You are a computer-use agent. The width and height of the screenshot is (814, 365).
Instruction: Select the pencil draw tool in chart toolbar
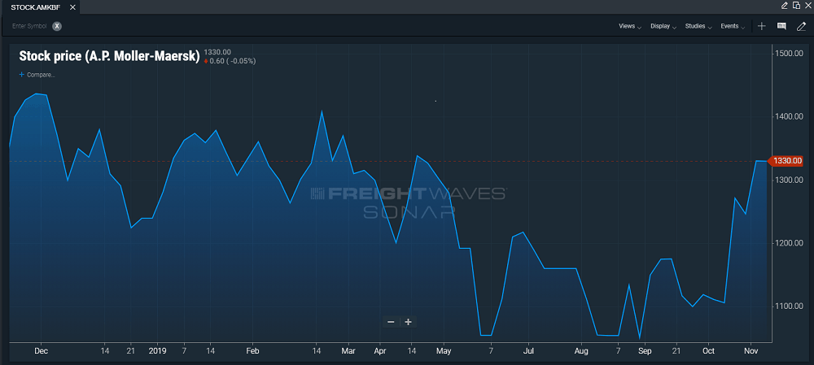click(801, 26)
